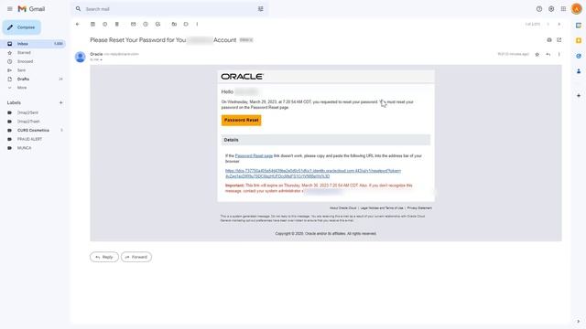Open the About Oracle Cloud footer link
586x329 pixels.
click(x=342, y=208)
